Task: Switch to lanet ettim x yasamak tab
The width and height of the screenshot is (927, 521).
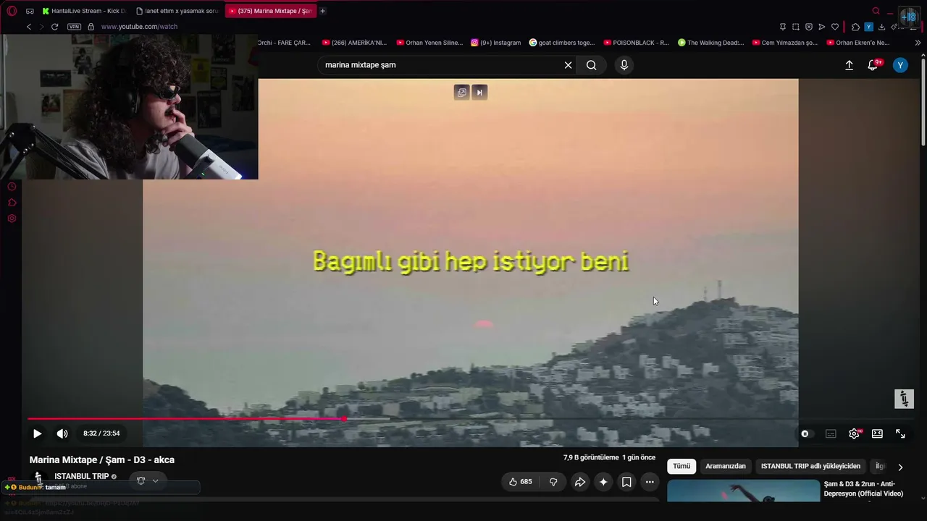Action: point(177,11)
